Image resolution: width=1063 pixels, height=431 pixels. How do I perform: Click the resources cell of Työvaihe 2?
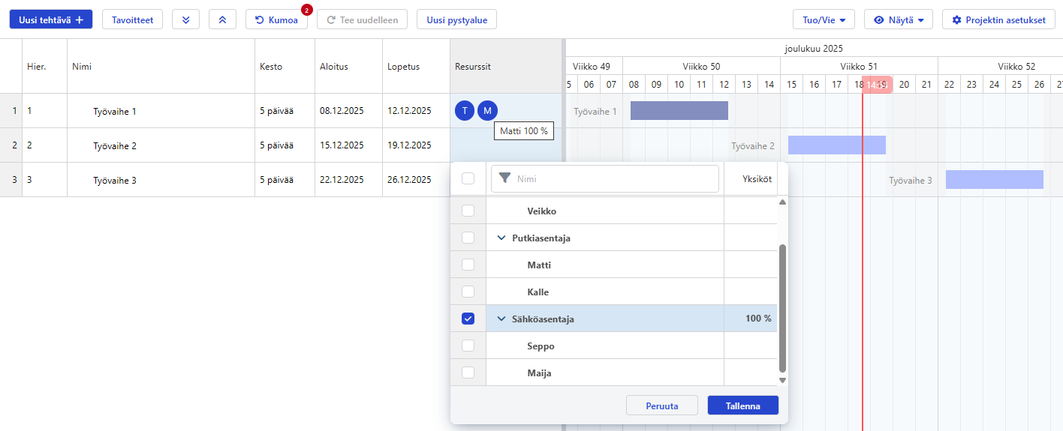[506, 145]
